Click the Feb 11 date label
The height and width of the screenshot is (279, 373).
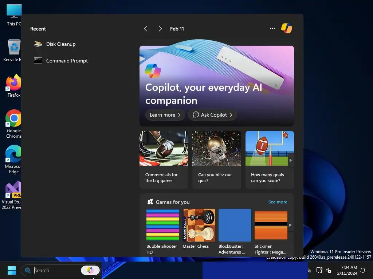[177, 29]
